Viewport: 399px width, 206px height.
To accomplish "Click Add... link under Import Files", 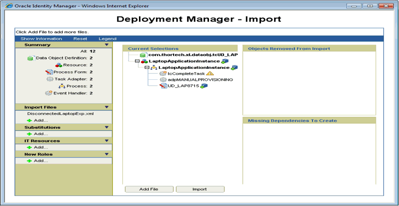I will click(x=41, y=121).
